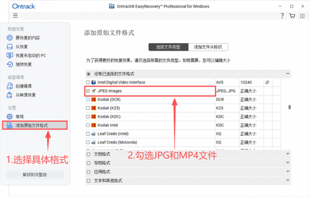Open 继续恢复 in the sidebar
309x197 pixels.
tap(24, 64)
